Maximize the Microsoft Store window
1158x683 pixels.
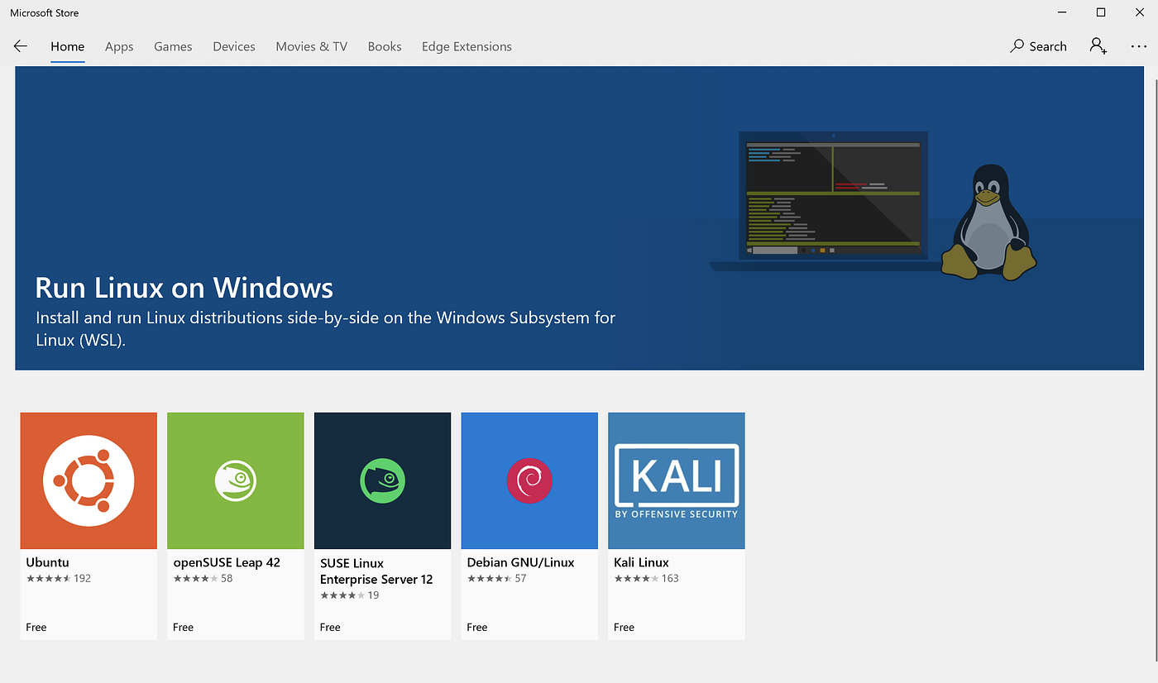(1101, 12)
